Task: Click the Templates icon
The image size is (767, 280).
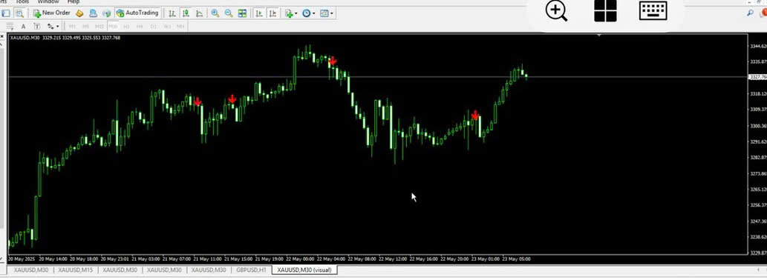Action: pos(324,13)
